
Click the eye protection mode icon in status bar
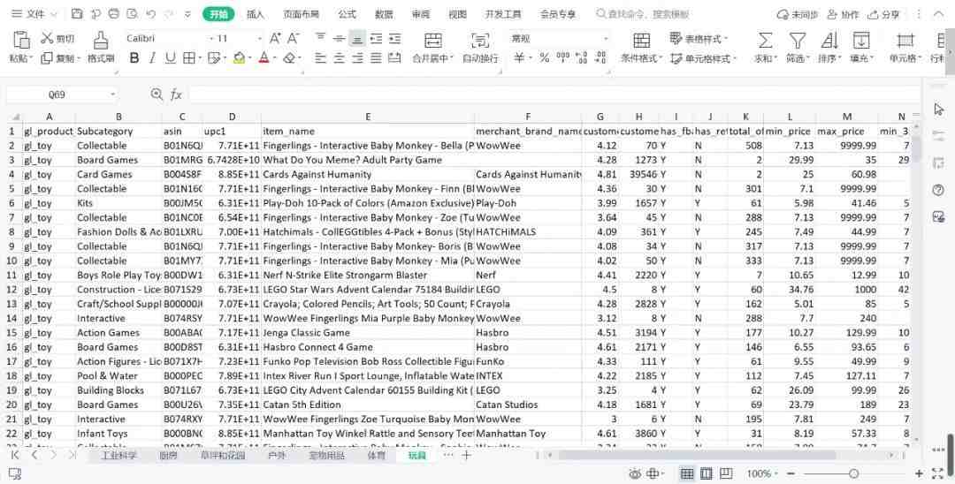635,473
